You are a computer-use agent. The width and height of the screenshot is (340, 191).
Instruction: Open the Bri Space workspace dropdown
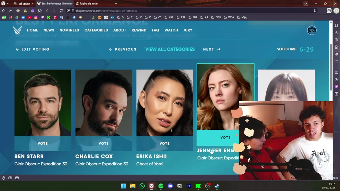click(x=24, y=4)
